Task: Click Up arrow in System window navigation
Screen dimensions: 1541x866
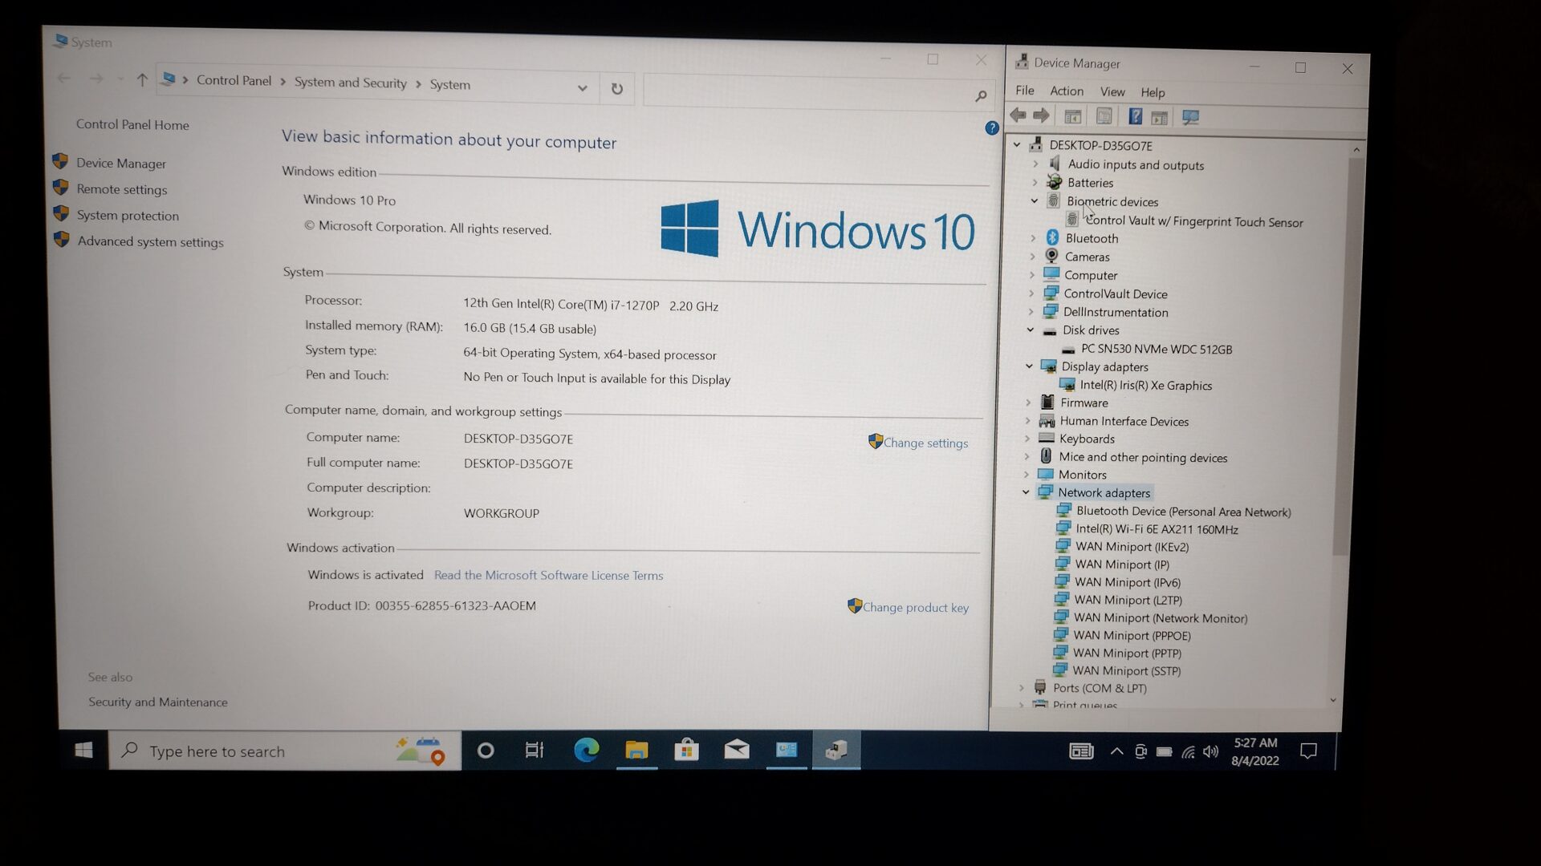Action: [x=142, y=79]
